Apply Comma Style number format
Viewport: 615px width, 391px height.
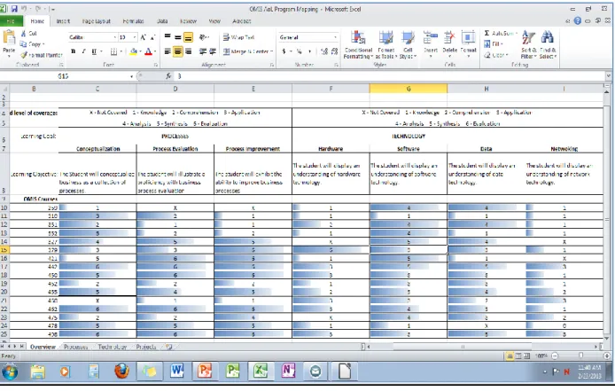point(310,51)
